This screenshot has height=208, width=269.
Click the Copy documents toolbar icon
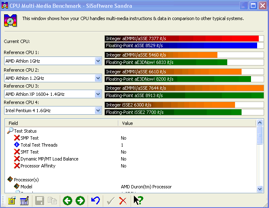(52, 201)
